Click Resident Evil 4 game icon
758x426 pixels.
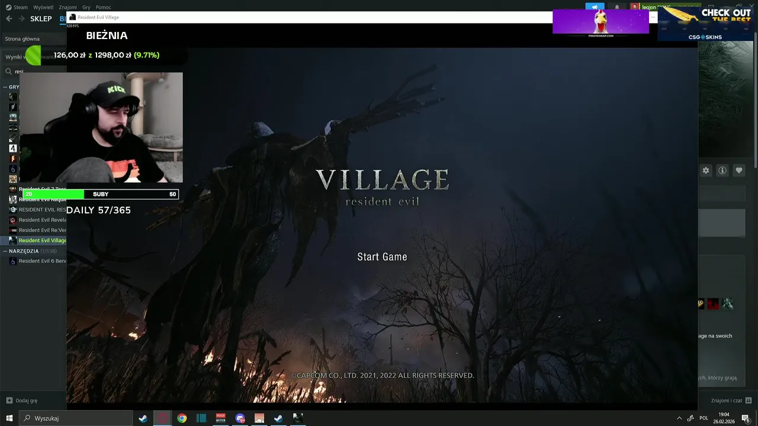12,148
